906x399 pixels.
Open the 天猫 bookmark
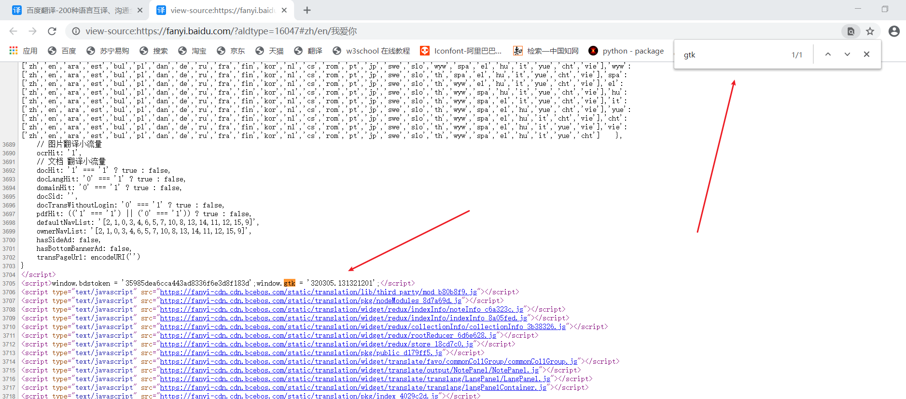(x=269, y=51)
